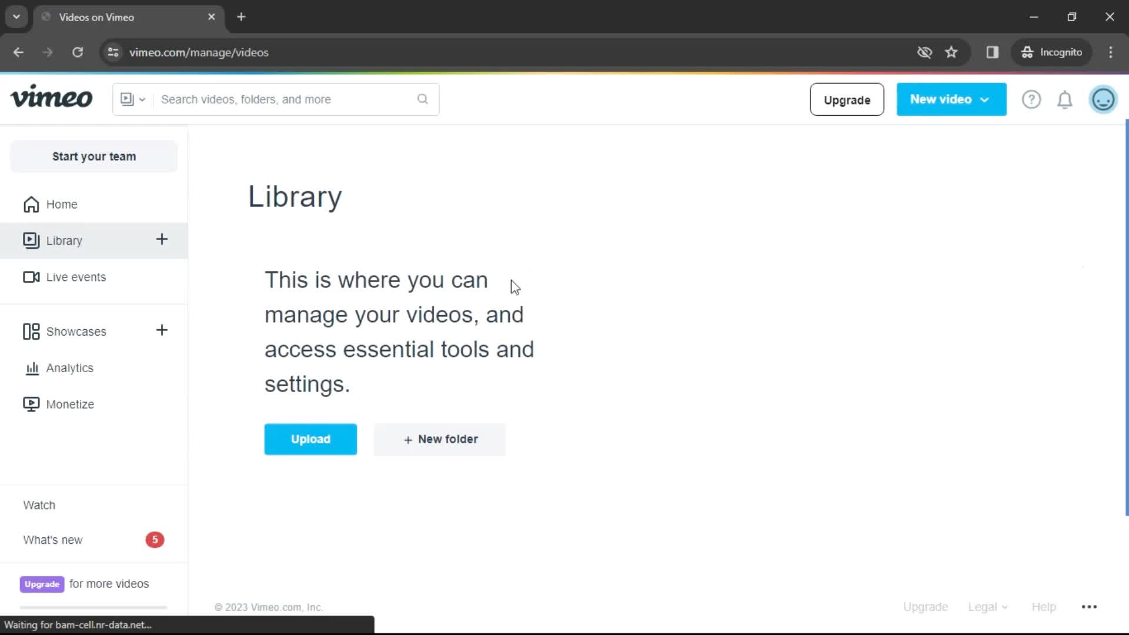Open Live events in sidebar
Viewport: 1129px width, 635px height.
94,277
